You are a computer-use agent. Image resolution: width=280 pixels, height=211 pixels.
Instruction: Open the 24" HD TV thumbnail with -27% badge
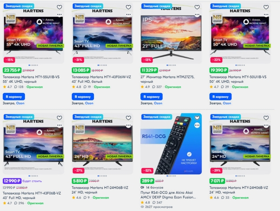pos(102,144)
